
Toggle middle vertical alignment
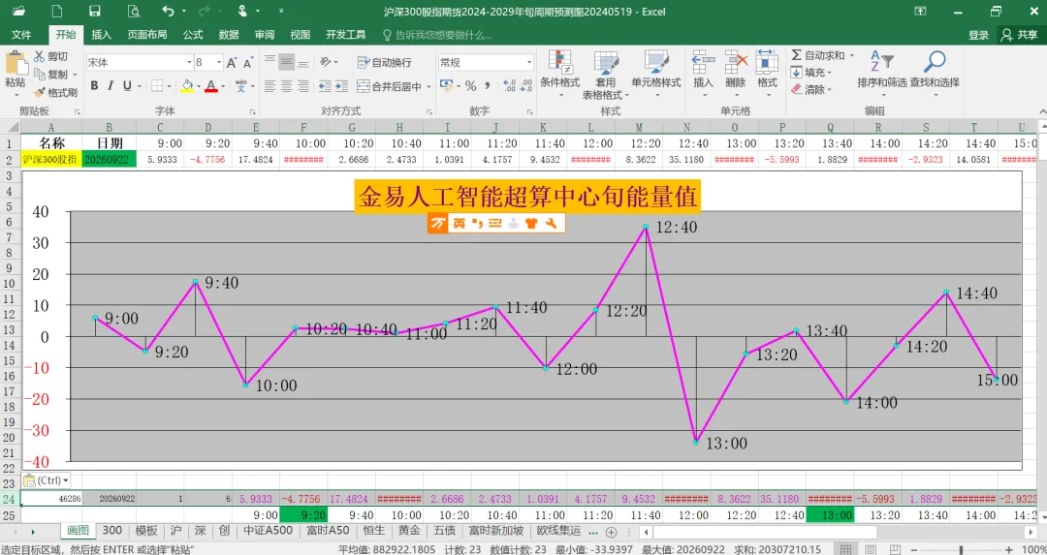coord(286,63)
